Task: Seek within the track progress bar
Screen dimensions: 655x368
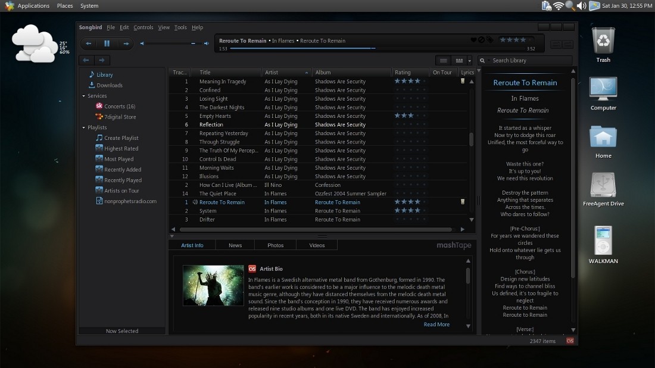Action: [x=378, y=48]
